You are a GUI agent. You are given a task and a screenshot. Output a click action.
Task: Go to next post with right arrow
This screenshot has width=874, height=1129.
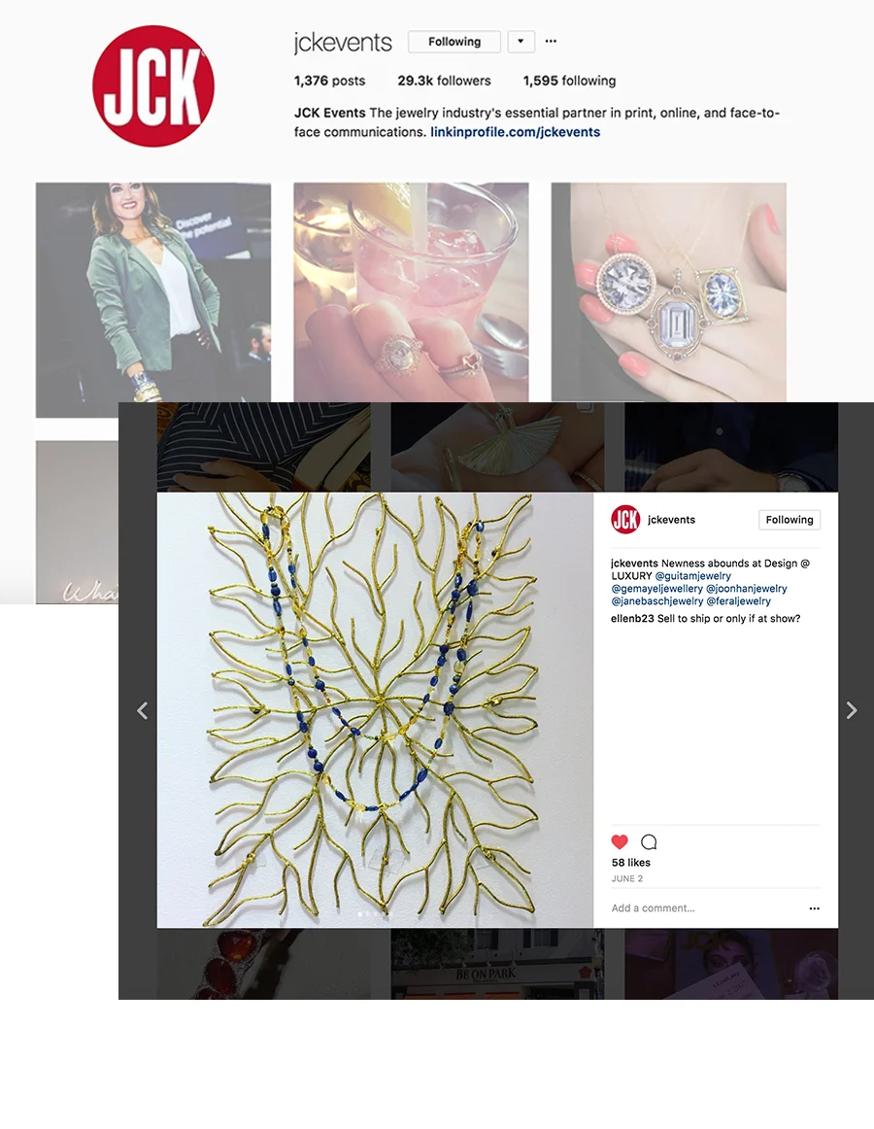[852, 710]
